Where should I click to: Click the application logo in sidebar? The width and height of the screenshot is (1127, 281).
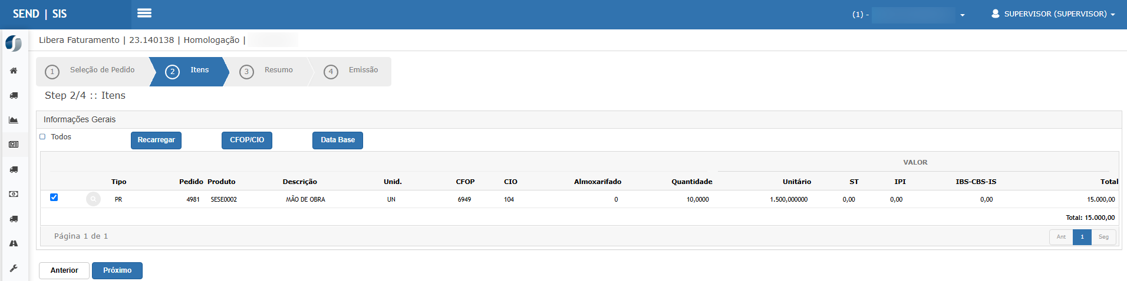tap(14, 44)
